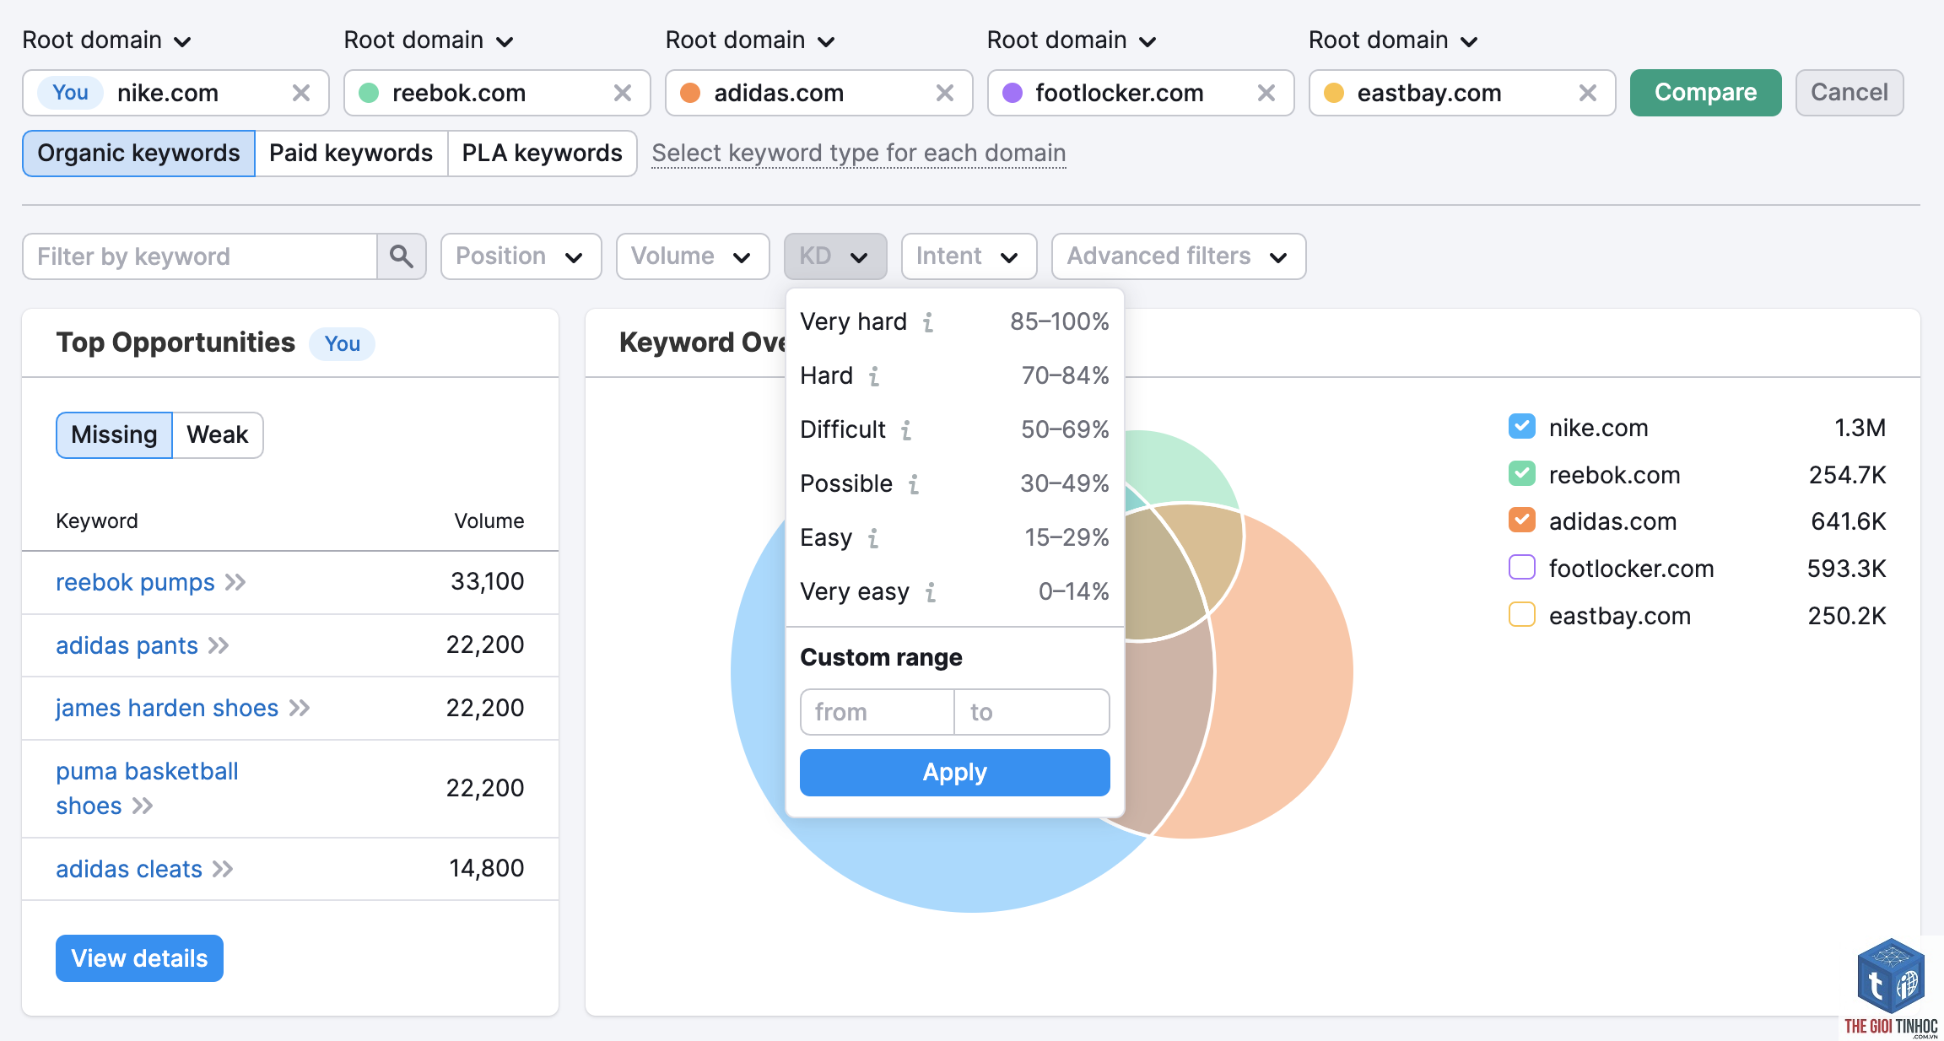Viewport: 1944px width, 1041px height.
Task: Click info icon next to Very hard
Action: (x=928, y=322)
